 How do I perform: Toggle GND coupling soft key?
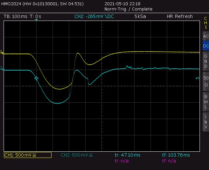(x=206, y=61)
